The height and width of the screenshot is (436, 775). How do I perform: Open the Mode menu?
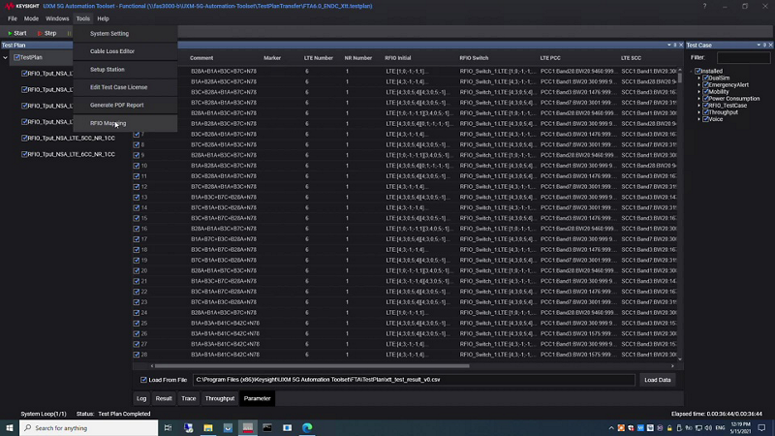(x=31, y=18)
